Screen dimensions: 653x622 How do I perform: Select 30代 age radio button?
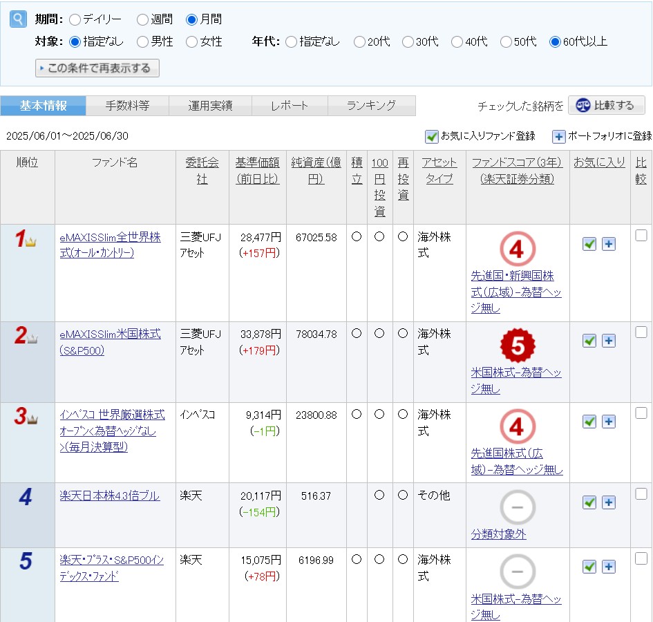(408, 41)
